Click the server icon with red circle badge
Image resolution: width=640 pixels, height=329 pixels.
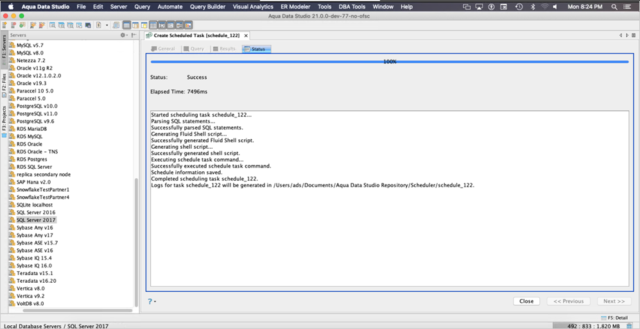[13, 25]
